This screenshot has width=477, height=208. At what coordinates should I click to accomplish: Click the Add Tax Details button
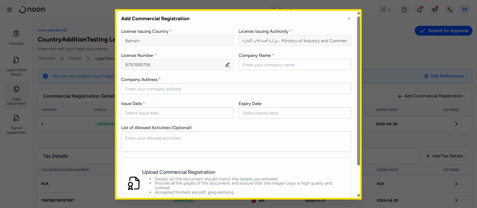(x=444, y=156)
